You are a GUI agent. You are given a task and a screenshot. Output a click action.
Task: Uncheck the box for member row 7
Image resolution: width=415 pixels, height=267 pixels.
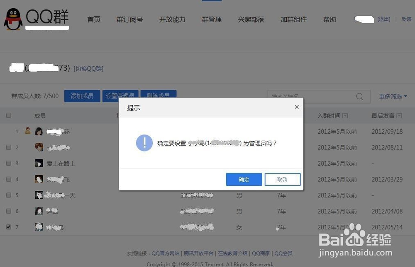point(8,227)
